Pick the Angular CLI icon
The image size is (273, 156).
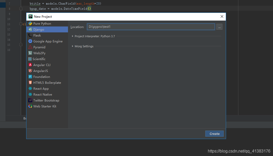click(x=30, y=65)
